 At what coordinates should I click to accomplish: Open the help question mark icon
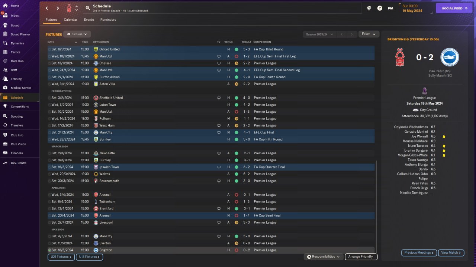380,8
